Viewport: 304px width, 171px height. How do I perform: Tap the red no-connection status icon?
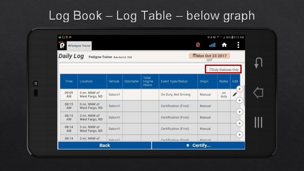click(198, 45)
